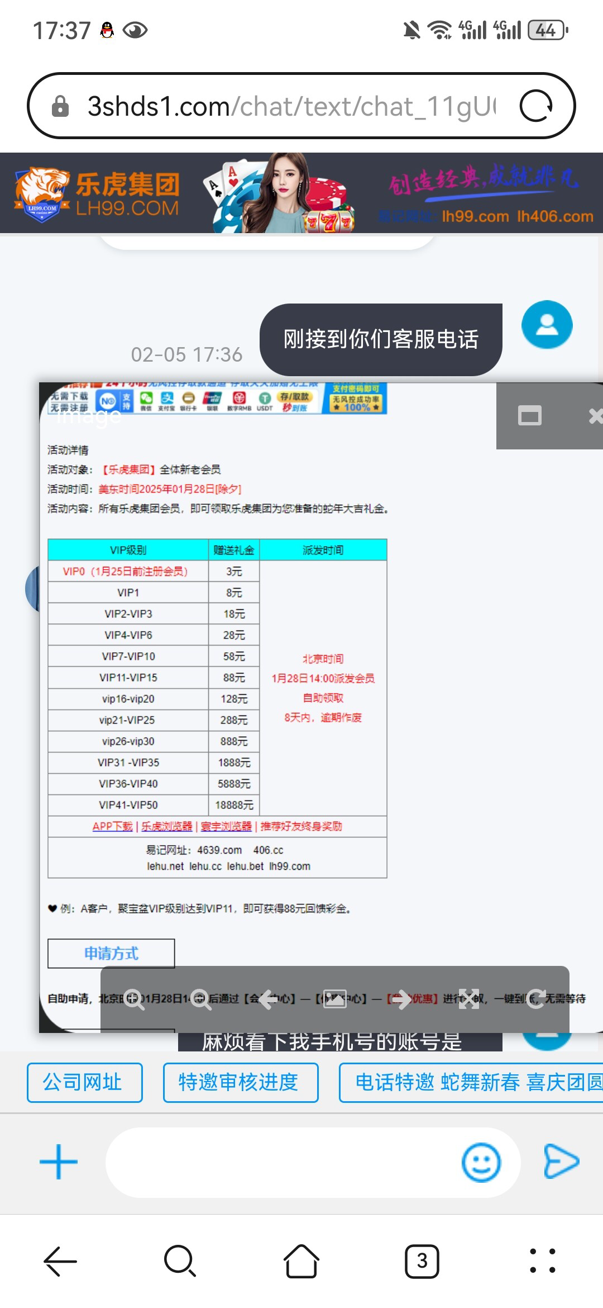Rotate the image with the rotate icon
The image size is (603, 1308).
tap(536, 998)
